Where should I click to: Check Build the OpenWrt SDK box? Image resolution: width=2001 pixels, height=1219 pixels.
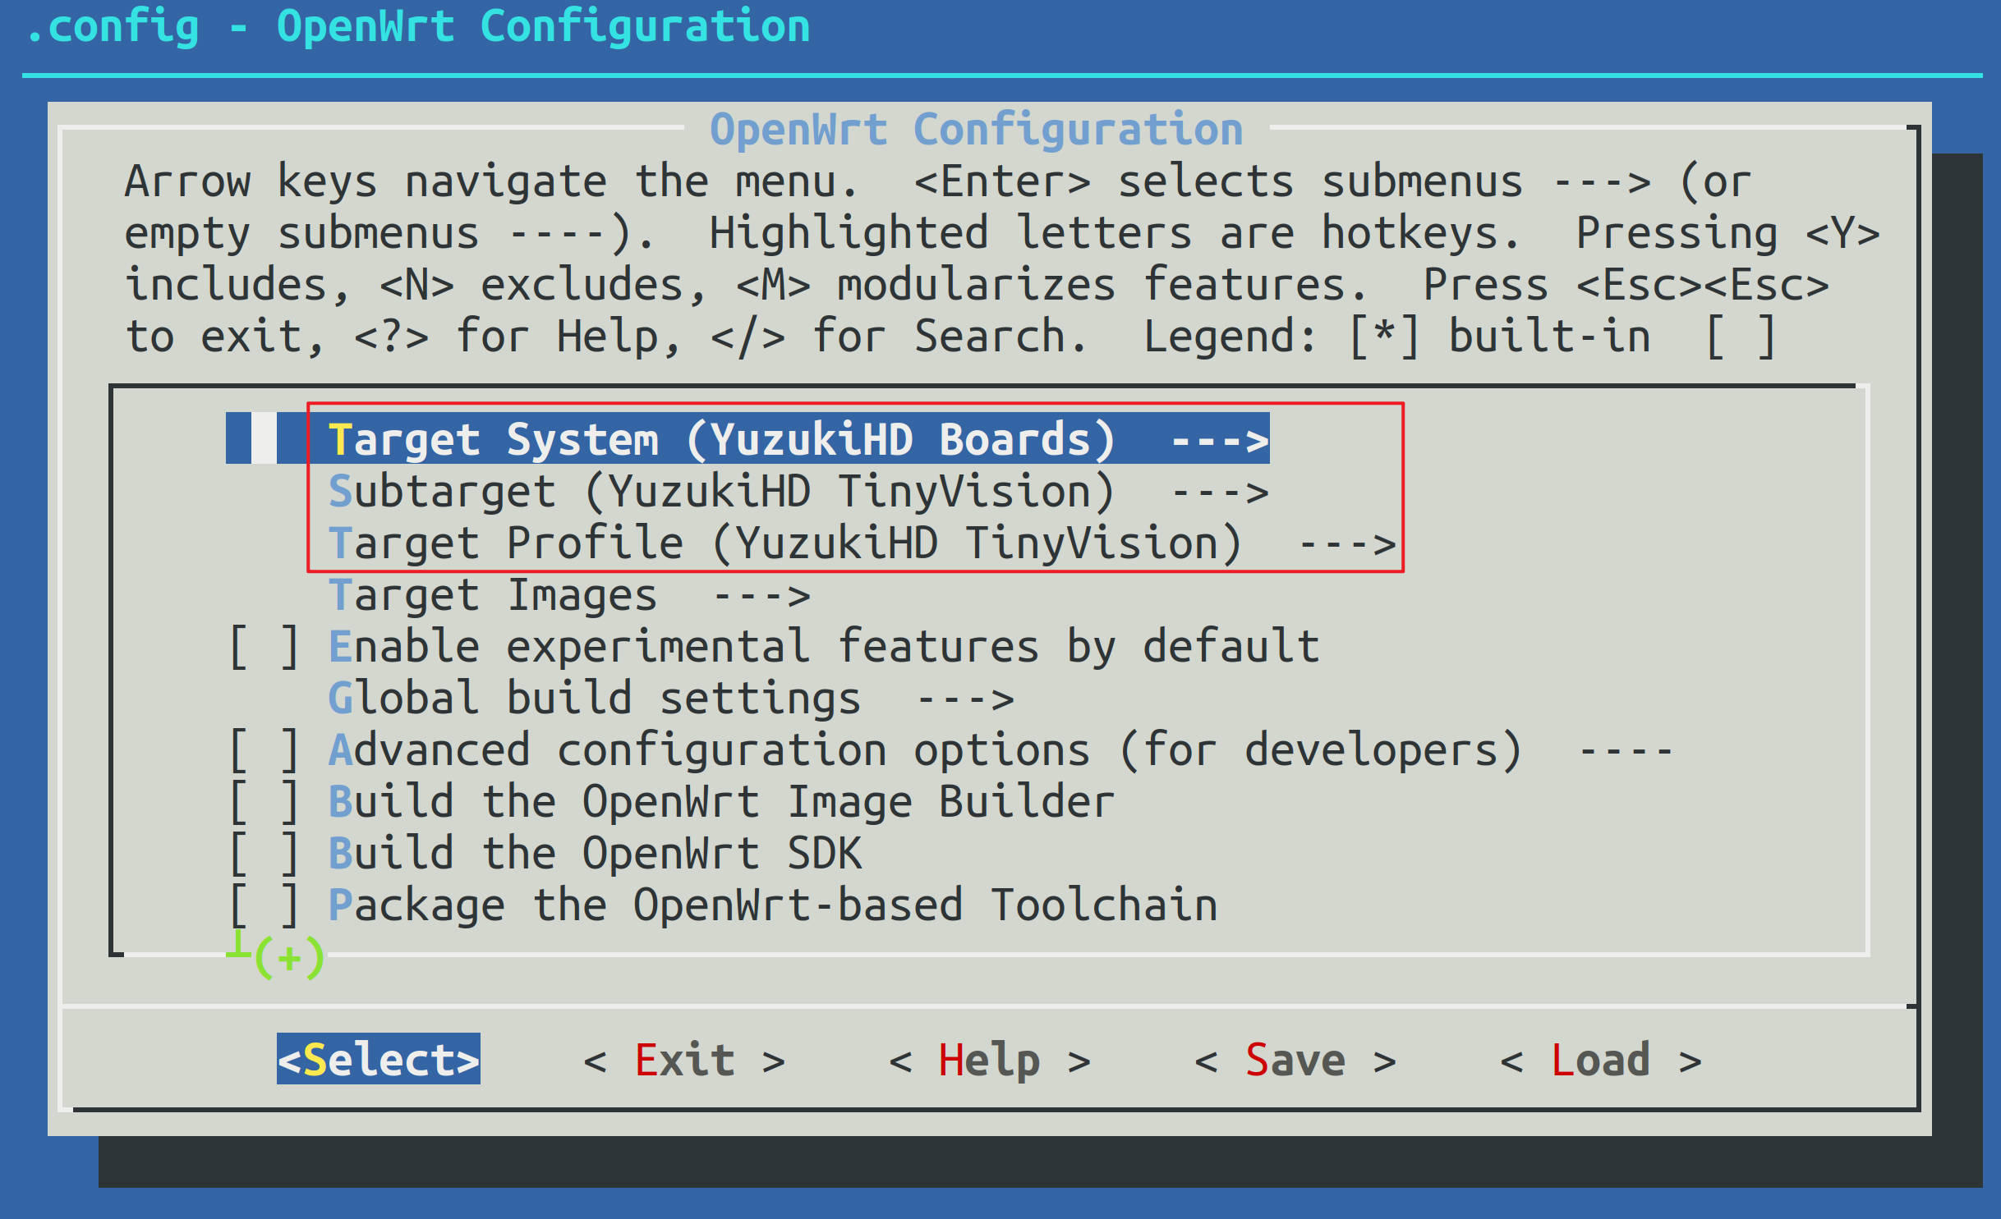click(x=264, y=854)
